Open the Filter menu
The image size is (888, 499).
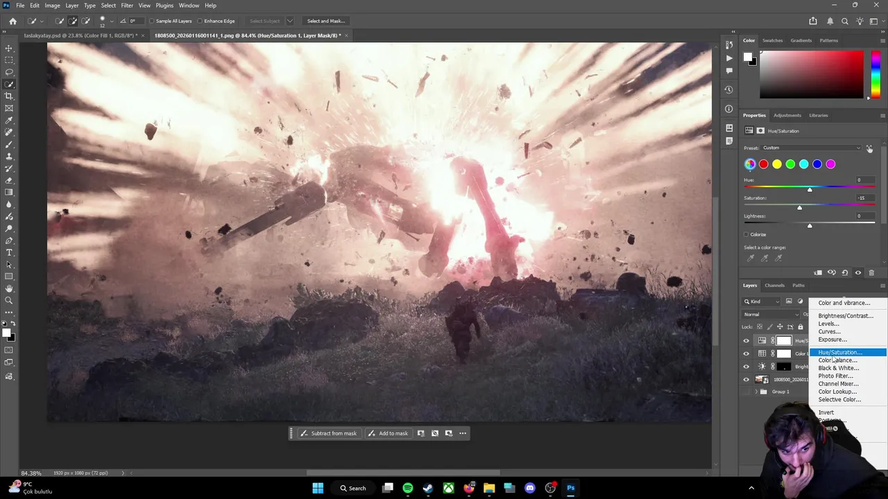pos(127,6)
